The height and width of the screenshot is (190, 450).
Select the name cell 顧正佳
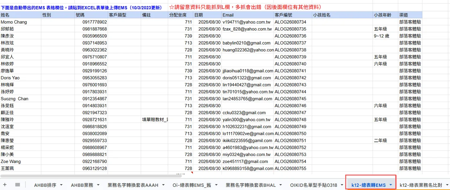click(x=21, y=113)
